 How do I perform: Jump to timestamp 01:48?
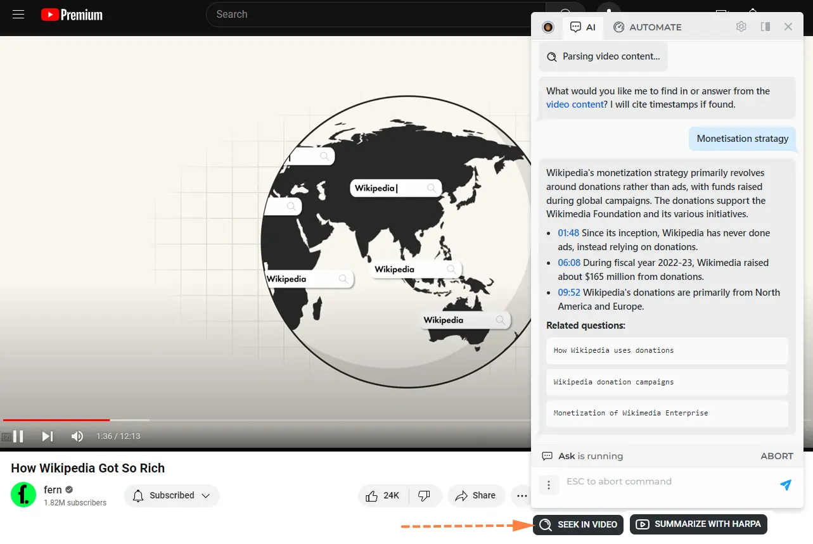(x=568, y=233)
